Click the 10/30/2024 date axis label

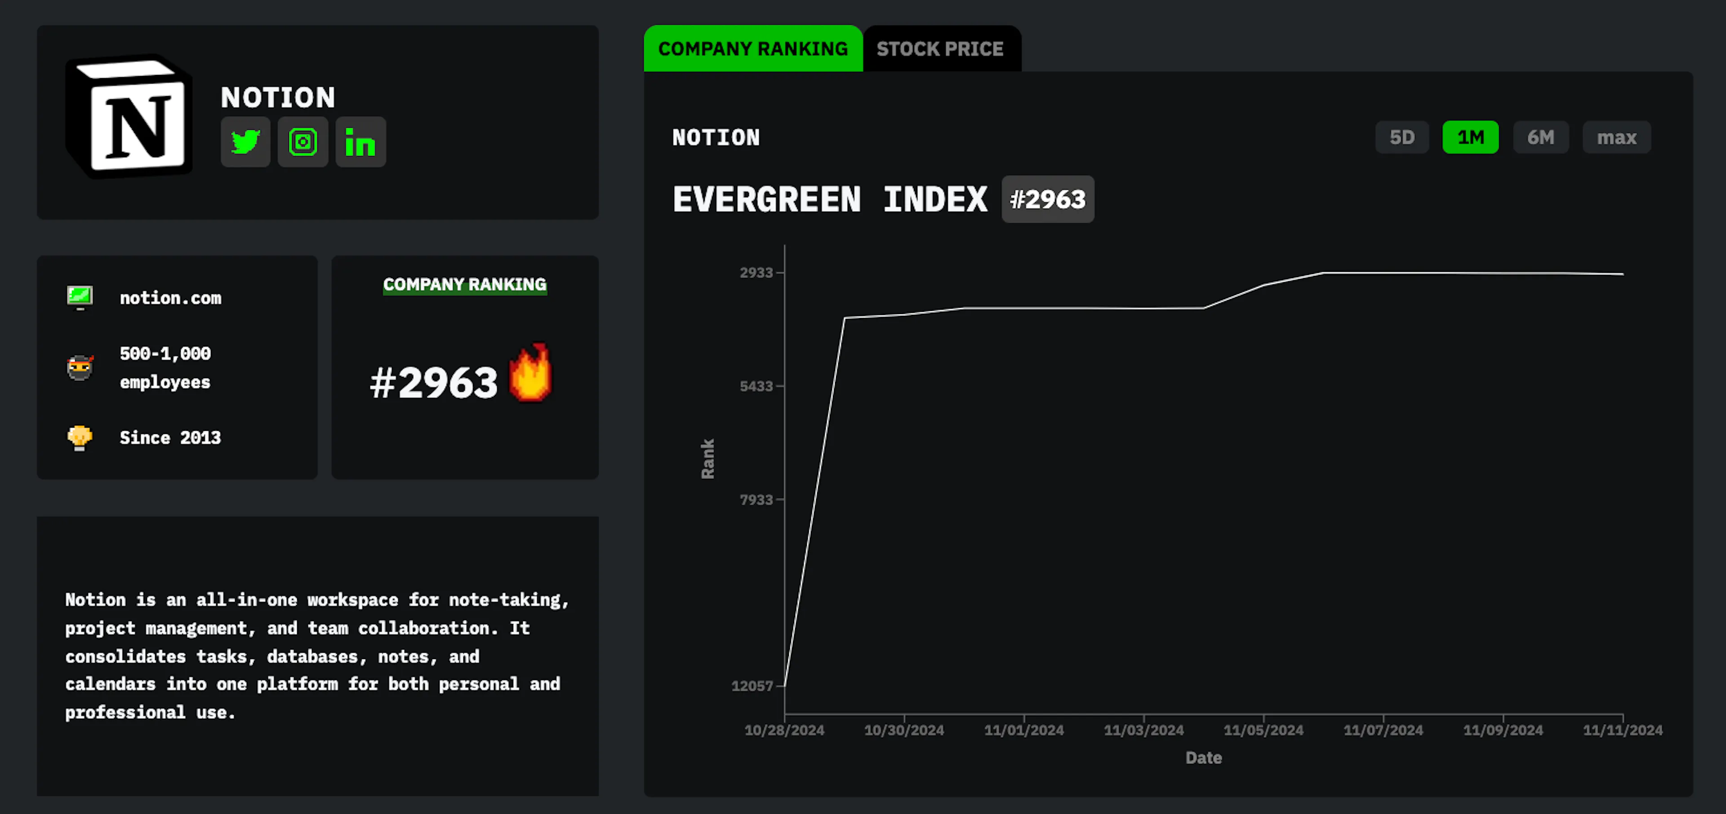coord(904,730)
